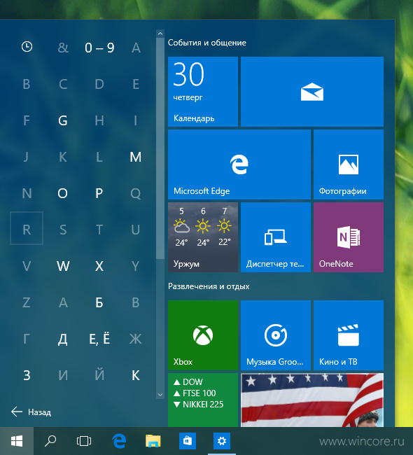Open the Mail tile with envelope icon
Image resolution: width=413 pixels, height=455 pixels.
(312, 92)
